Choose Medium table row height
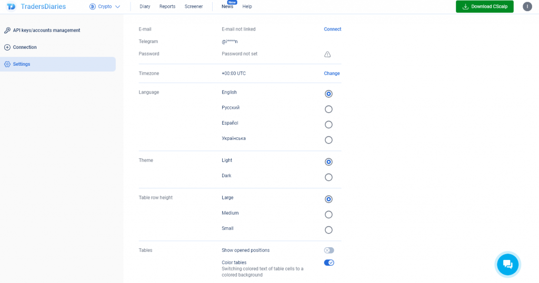This screenshot has width=539, height=283. click(328, 215)
